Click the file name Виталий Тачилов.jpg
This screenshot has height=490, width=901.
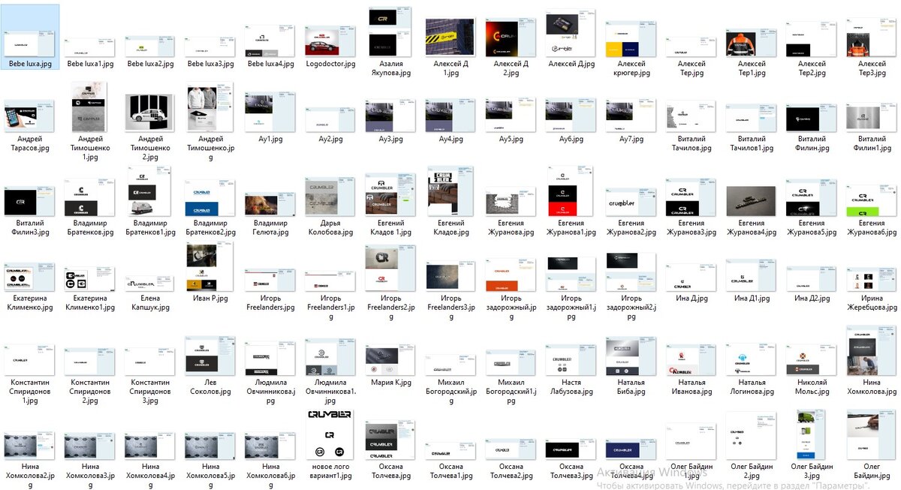click(x=692, y=143)
